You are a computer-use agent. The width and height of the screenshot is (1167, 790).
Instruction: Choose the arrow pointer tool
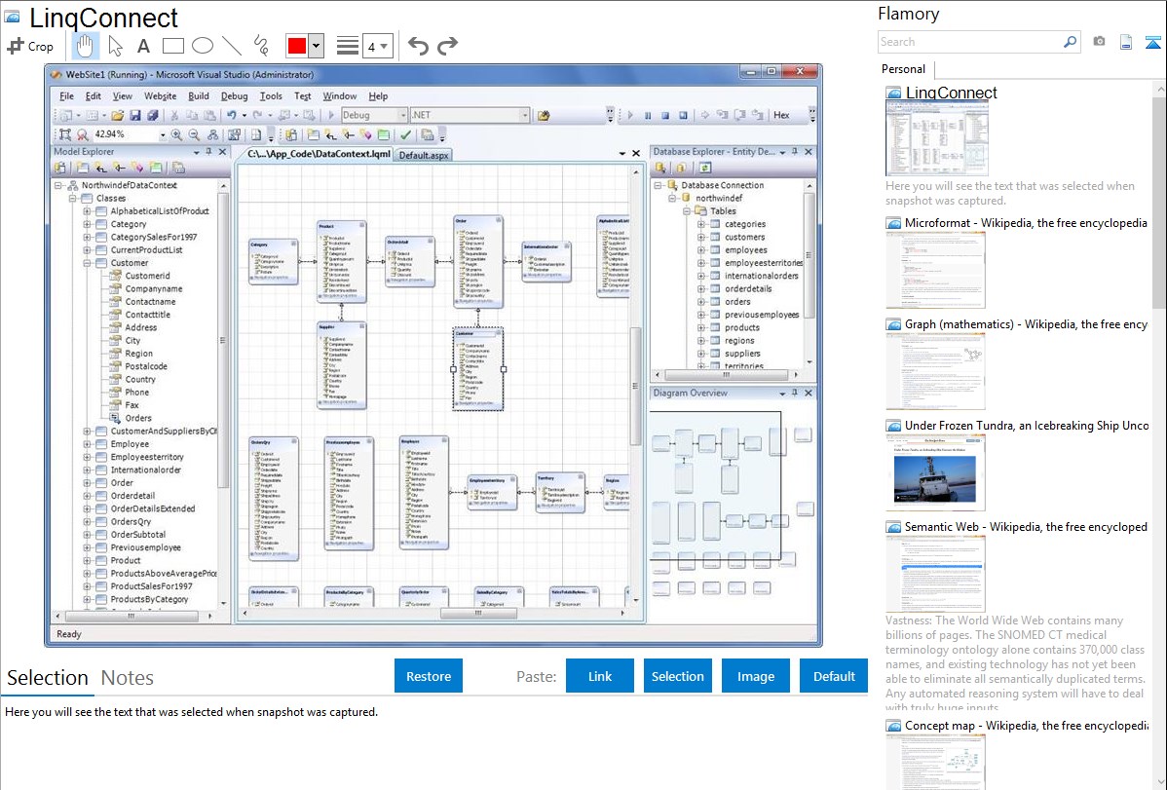(x=115, y=46)
